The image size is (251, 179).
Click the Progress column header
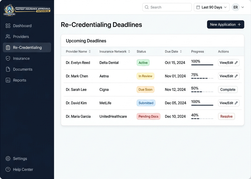point(198,51)
